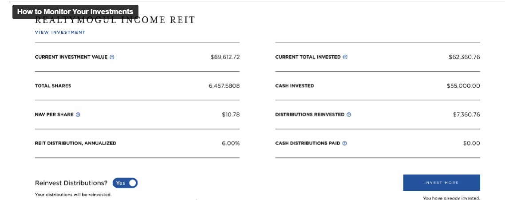This screenshot has height=200, width=505.
Task: Toggle the Reinvest Distributions switch off
Action: (x=125, y=183)
